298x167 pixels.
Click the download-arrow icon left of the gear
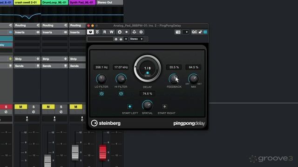click(134, 32)
